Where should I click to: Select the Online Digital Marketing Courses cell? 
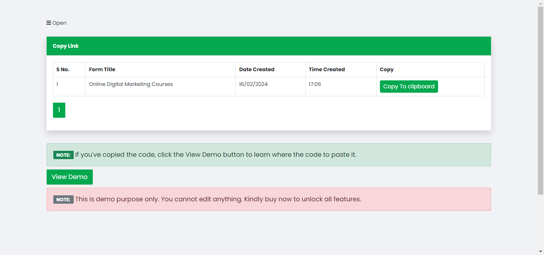click(131, 84)
